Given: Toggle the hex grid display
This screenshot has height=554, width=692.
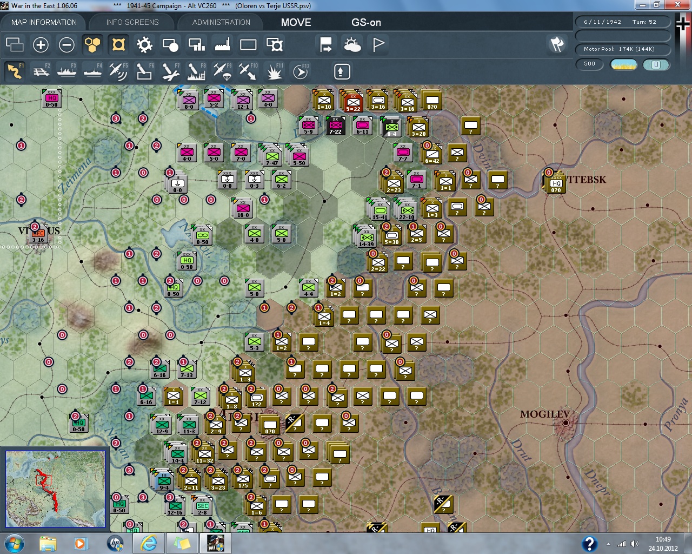Looking at the screenshot, I should [x=92, y=45].
